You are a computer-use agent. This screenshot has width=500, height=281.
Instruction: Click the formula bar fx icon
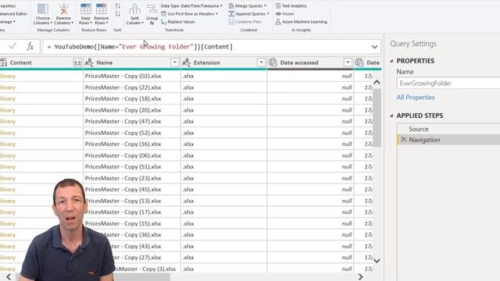click(x=30, y=47)
